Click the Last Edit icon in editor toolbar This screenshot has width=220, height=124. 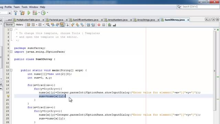pyautogui.click(x=29, y=25)
